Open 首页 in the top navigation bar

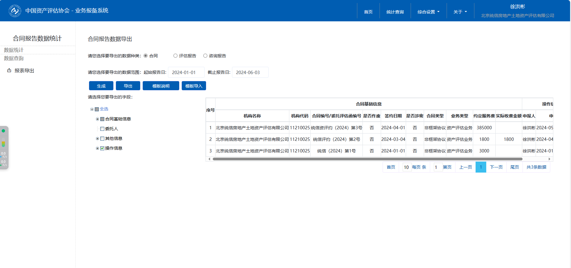click(368, 12)
